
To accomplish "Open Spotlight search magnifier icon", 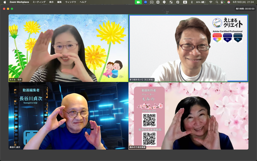I will [217, 2].
